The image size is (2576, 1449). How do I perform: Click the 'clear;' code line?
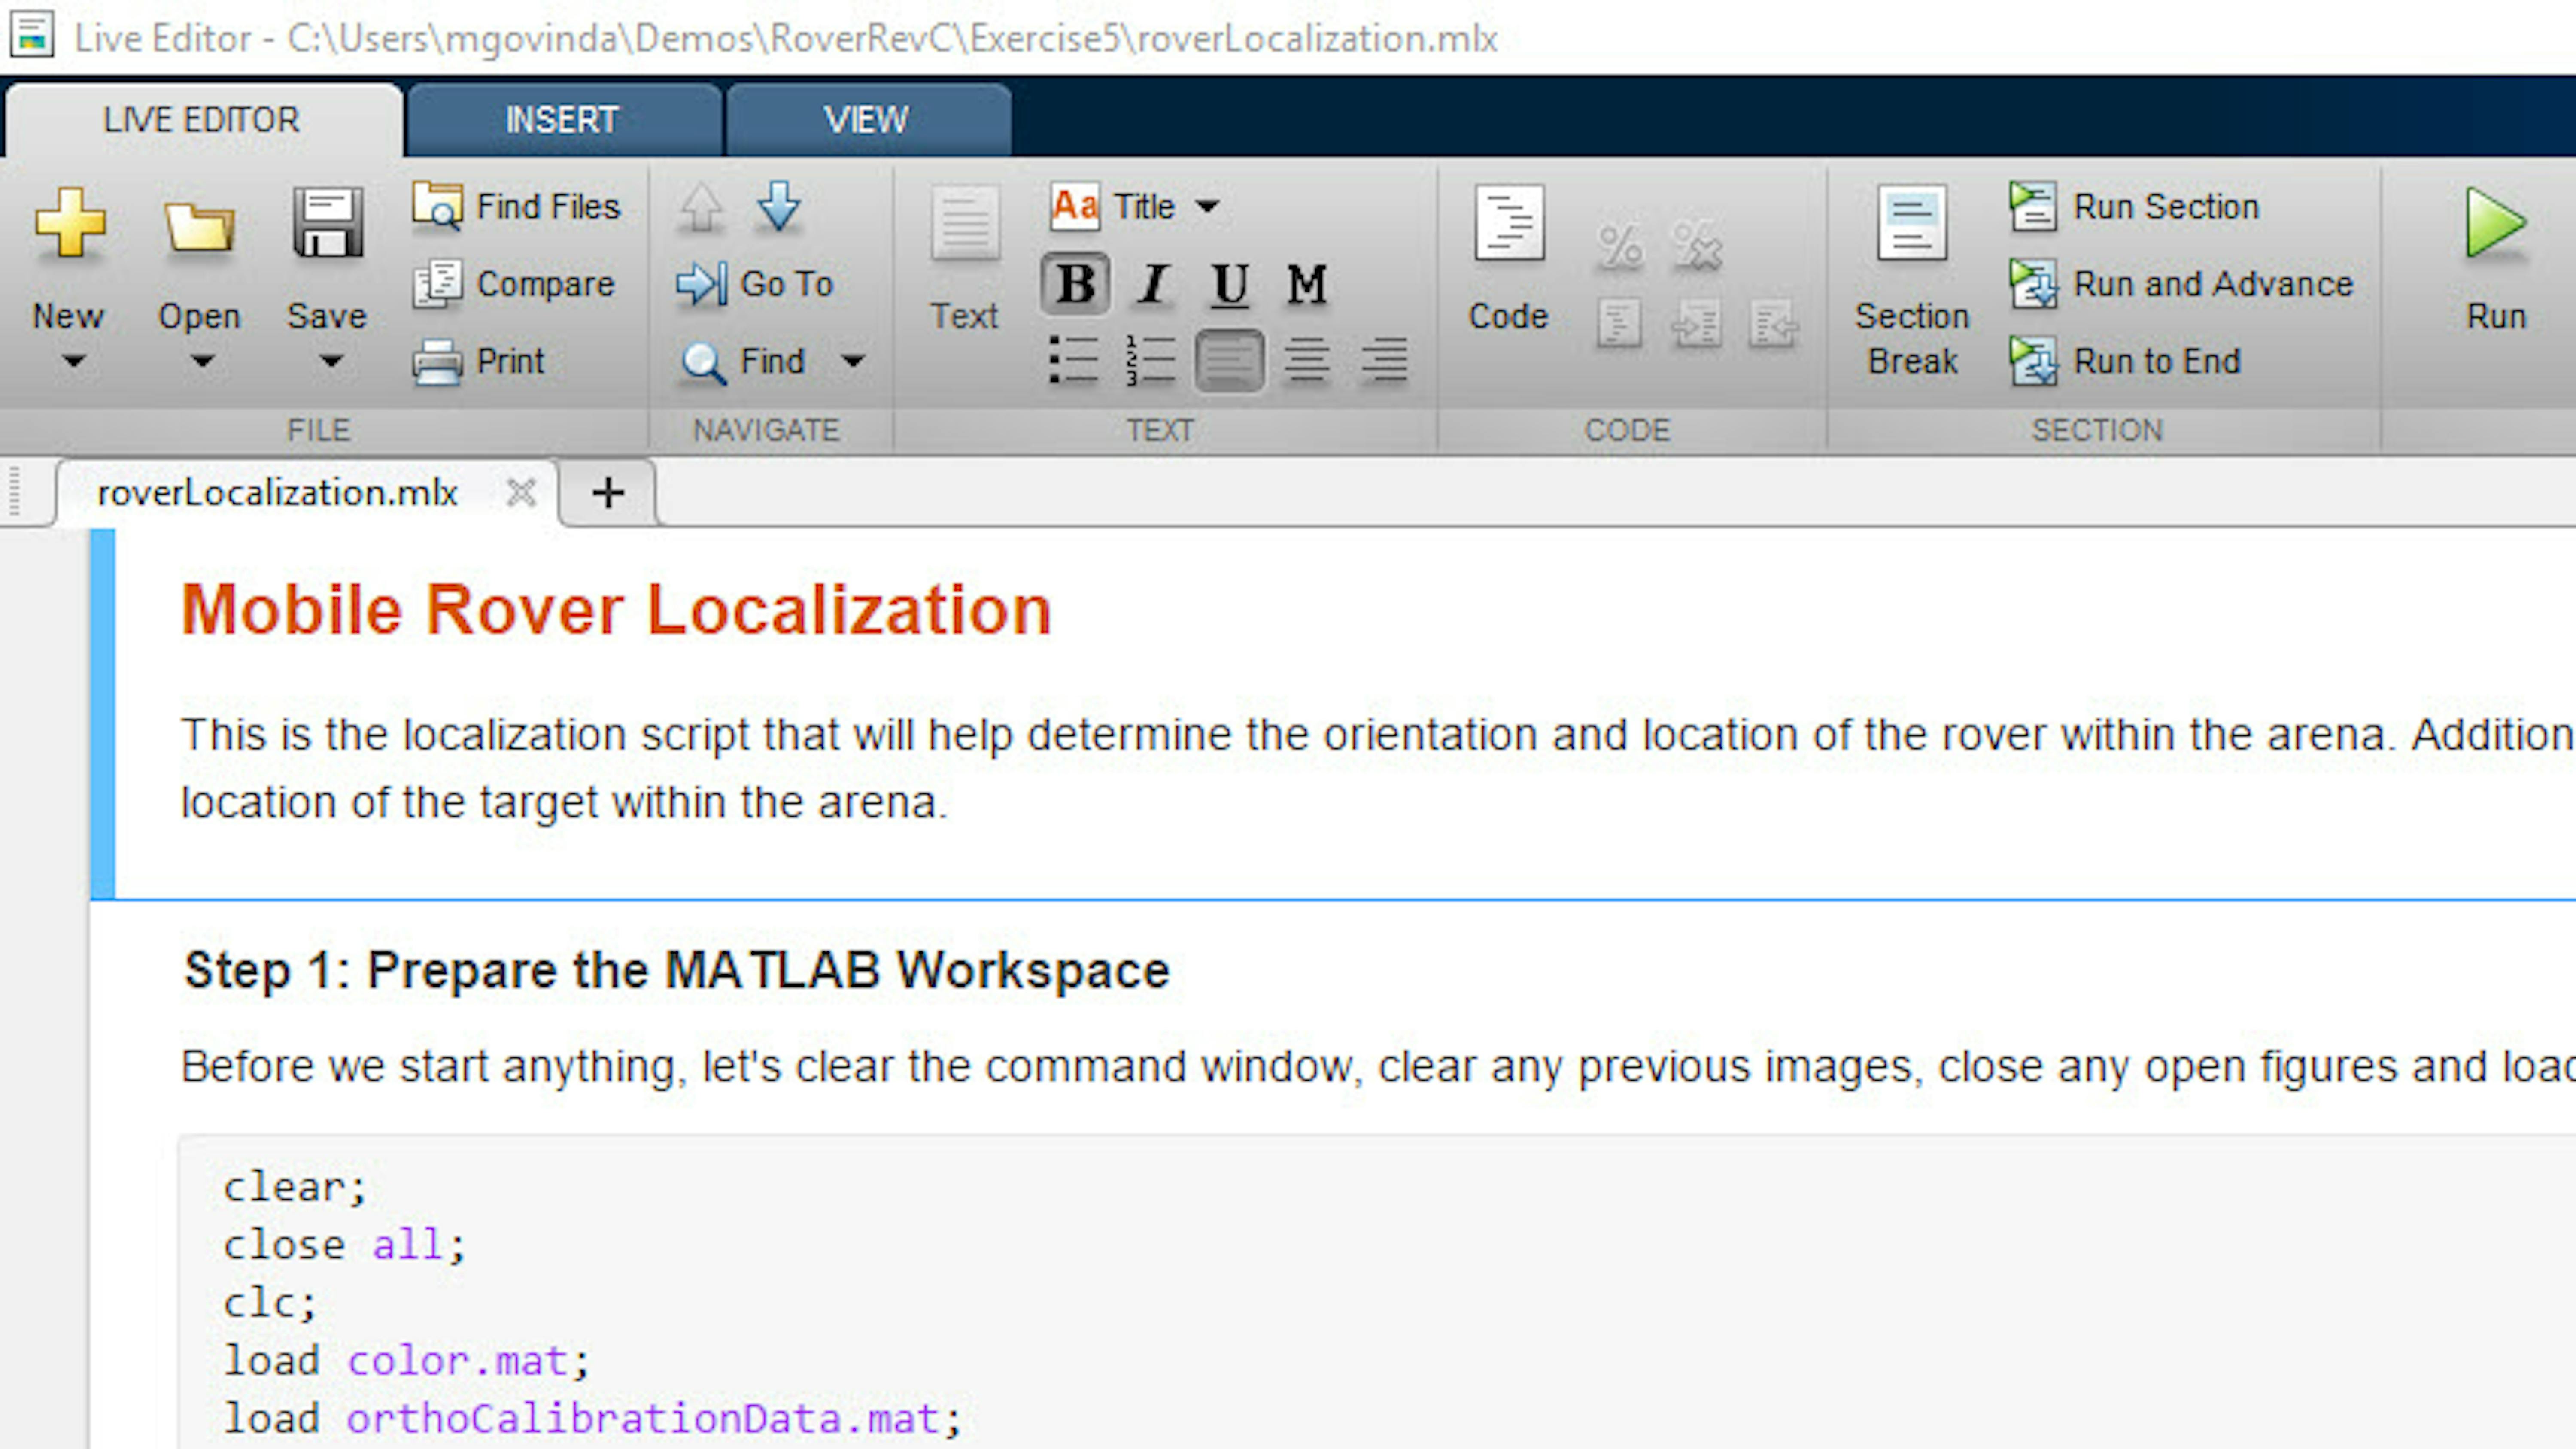pyautogui.click(x=296, y=1187)
